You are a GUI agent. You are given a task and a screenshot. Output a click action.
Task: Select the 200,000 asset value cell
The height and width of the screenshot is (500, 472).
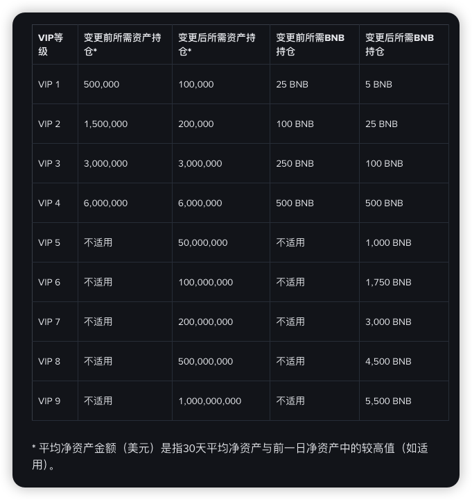pyautogui.click(x=196, y=124)
